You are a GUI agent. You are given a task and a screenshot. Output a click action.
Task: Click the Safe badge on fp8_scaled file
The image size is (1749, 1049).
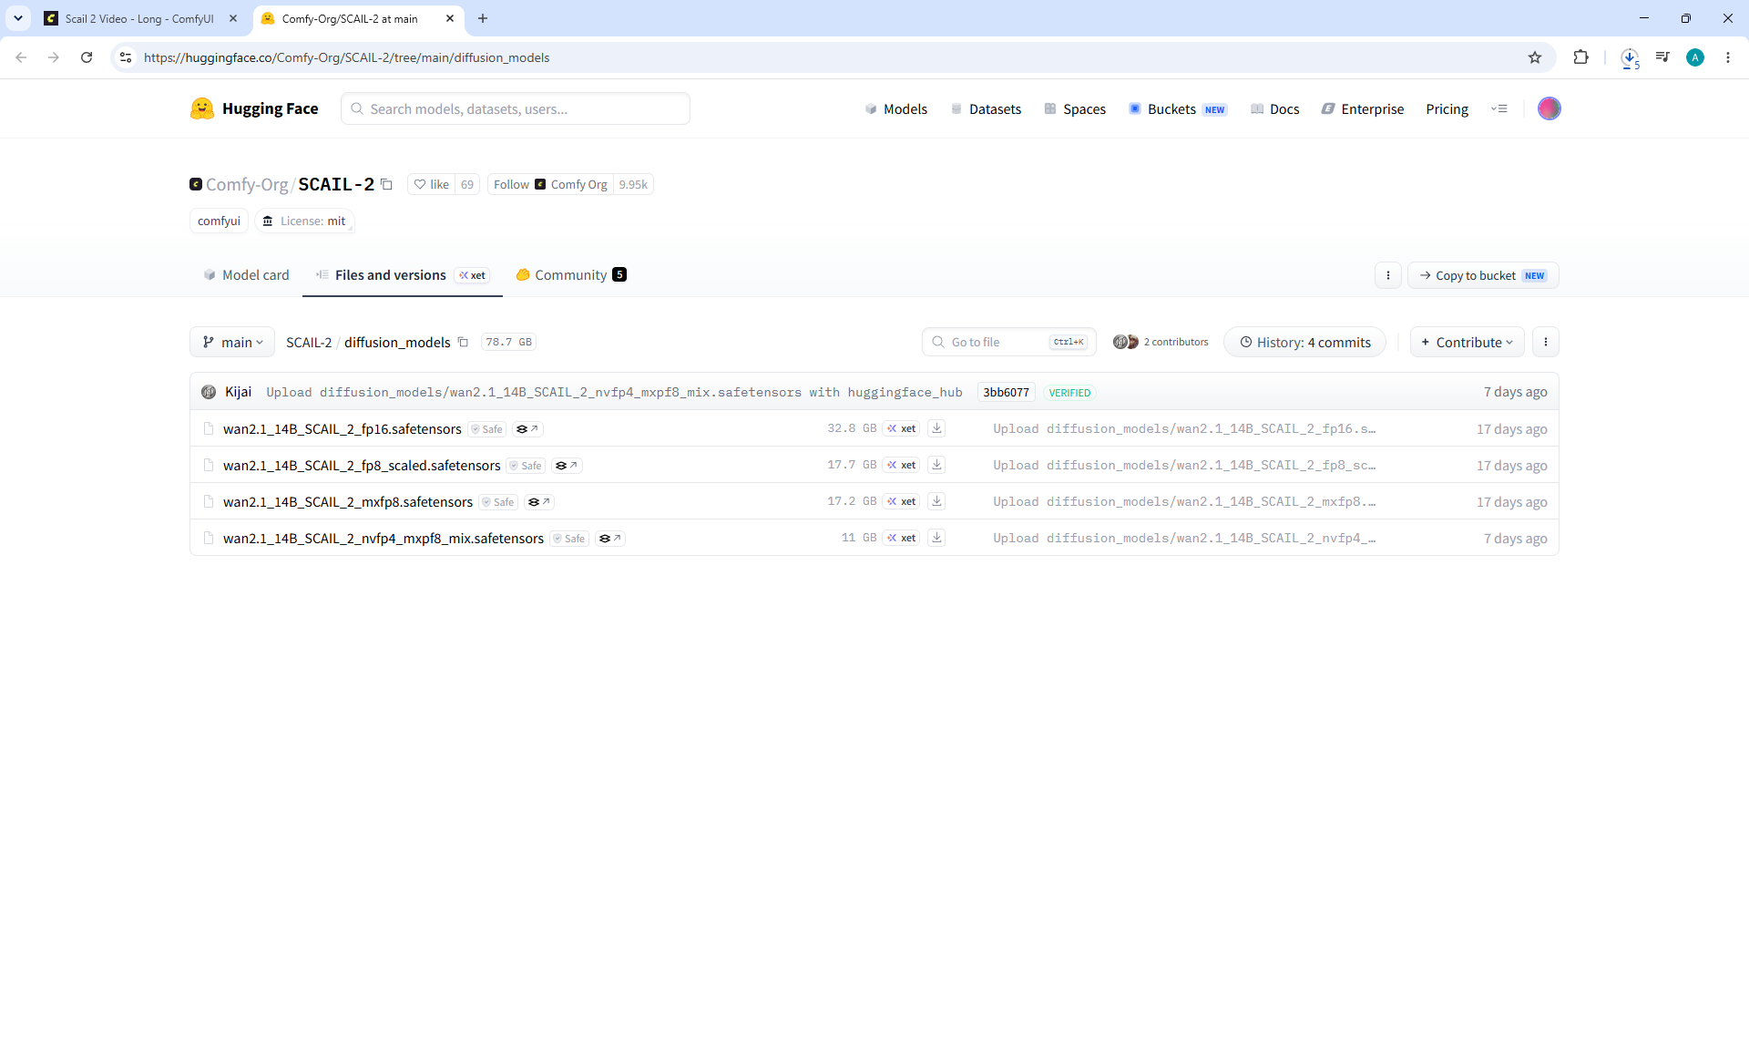click(526, 466)
